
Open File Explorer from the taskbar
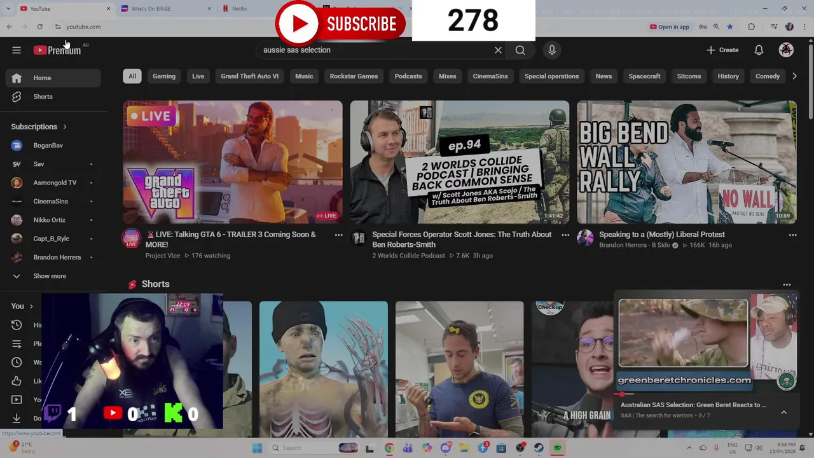(464, 448)
